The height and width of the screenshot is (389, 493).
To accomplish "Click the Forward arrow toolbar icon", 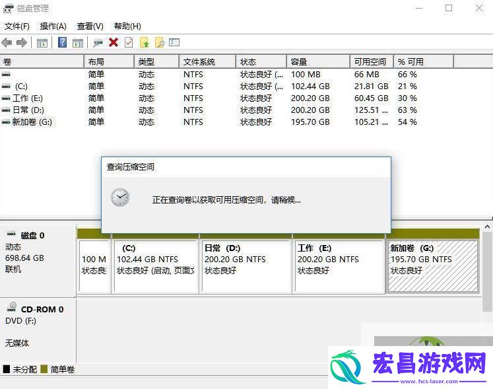I will pyautogui.click(x=21, y=42).
